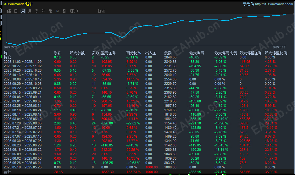Switch to the 月 monthly tab
Viewport: 295px width, 175px height.
click(x=30, y=11)
